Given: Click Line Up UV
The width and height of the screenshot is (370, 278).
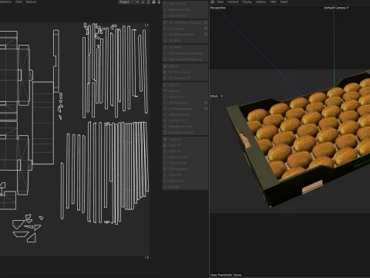Looking at the screenshot, I should tap(185, 97).
